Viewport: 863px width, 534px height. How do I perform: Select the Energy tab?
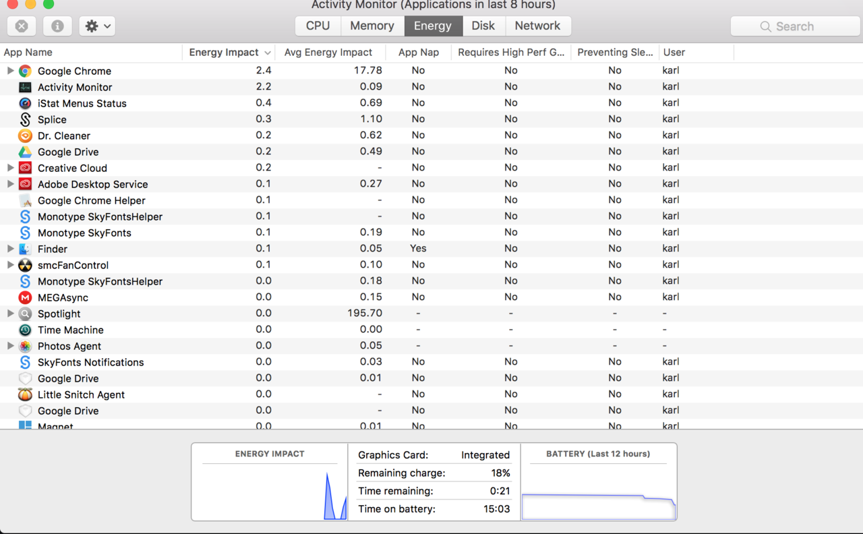(x=433, y=26)
